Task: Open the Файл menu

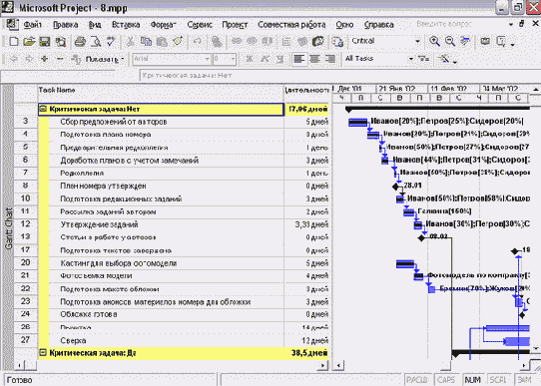Action: [32, 25]
